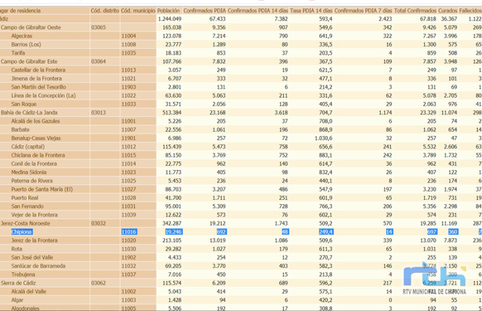Click the highlighted Chipiona name

pyautogui.click(x=22, y=232)
